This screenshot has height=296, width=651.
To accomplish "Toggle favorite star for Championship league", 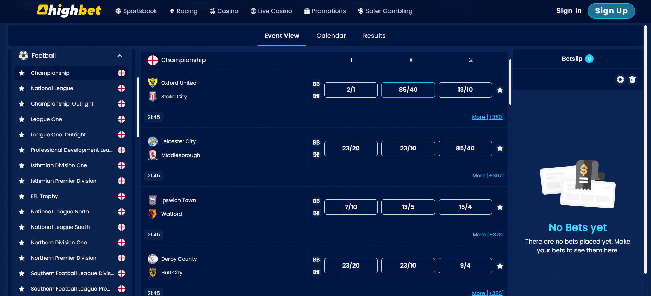I will click(22, 73).
